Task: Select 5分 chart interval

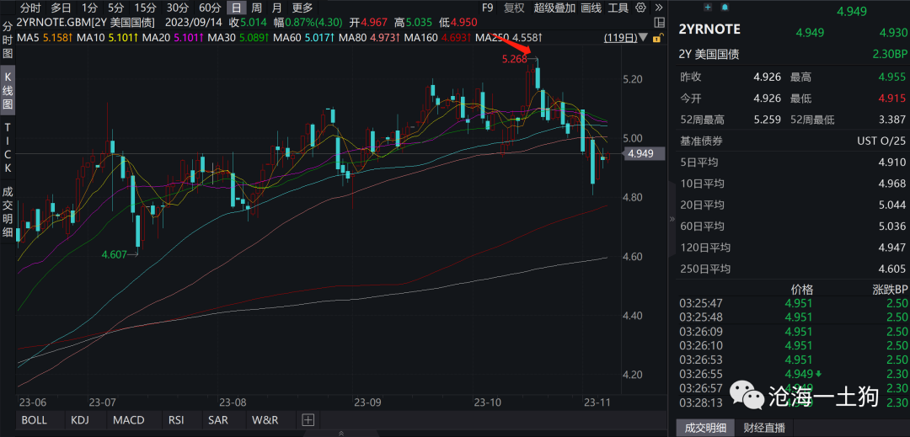Action: 115,8
